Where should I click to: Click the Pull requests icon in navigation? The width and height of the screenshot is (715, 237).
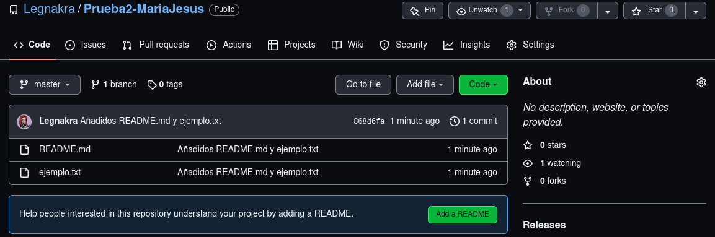click(x=127, y=45)
